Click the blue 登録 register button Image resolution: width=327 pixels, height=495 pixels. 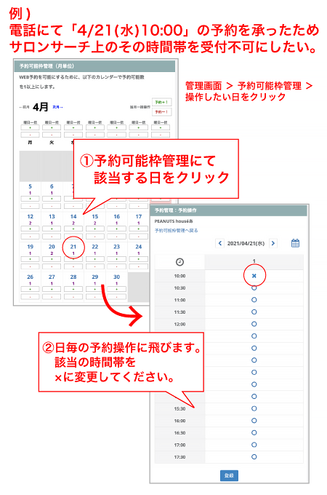(229, 475)
